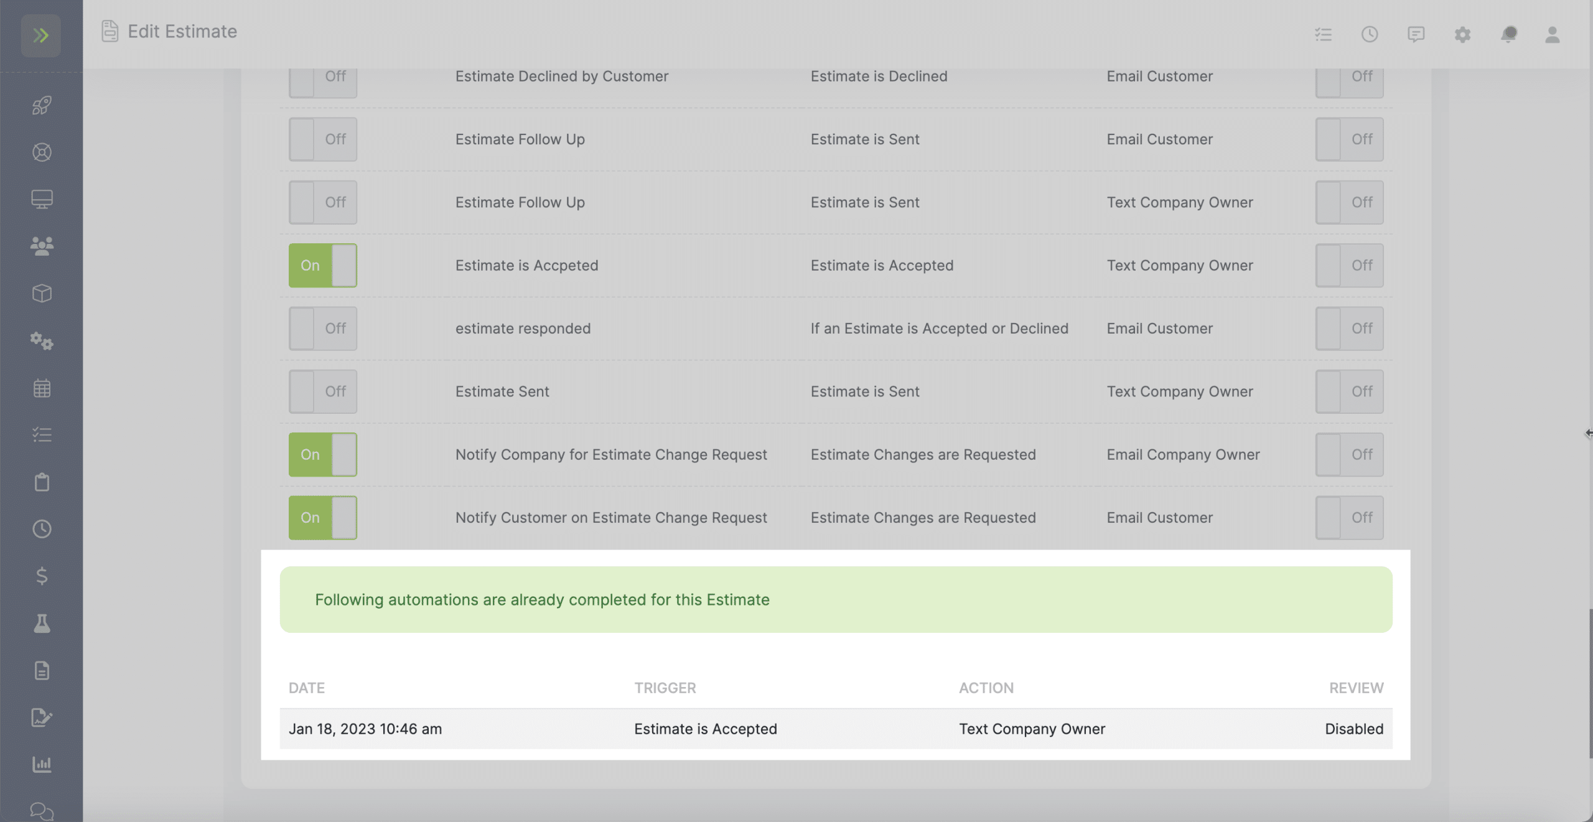This screenshot has width=1593, height=822.
Task: Open the chat bubbles icon at the sidebar bottom
Action: (42, 811)
